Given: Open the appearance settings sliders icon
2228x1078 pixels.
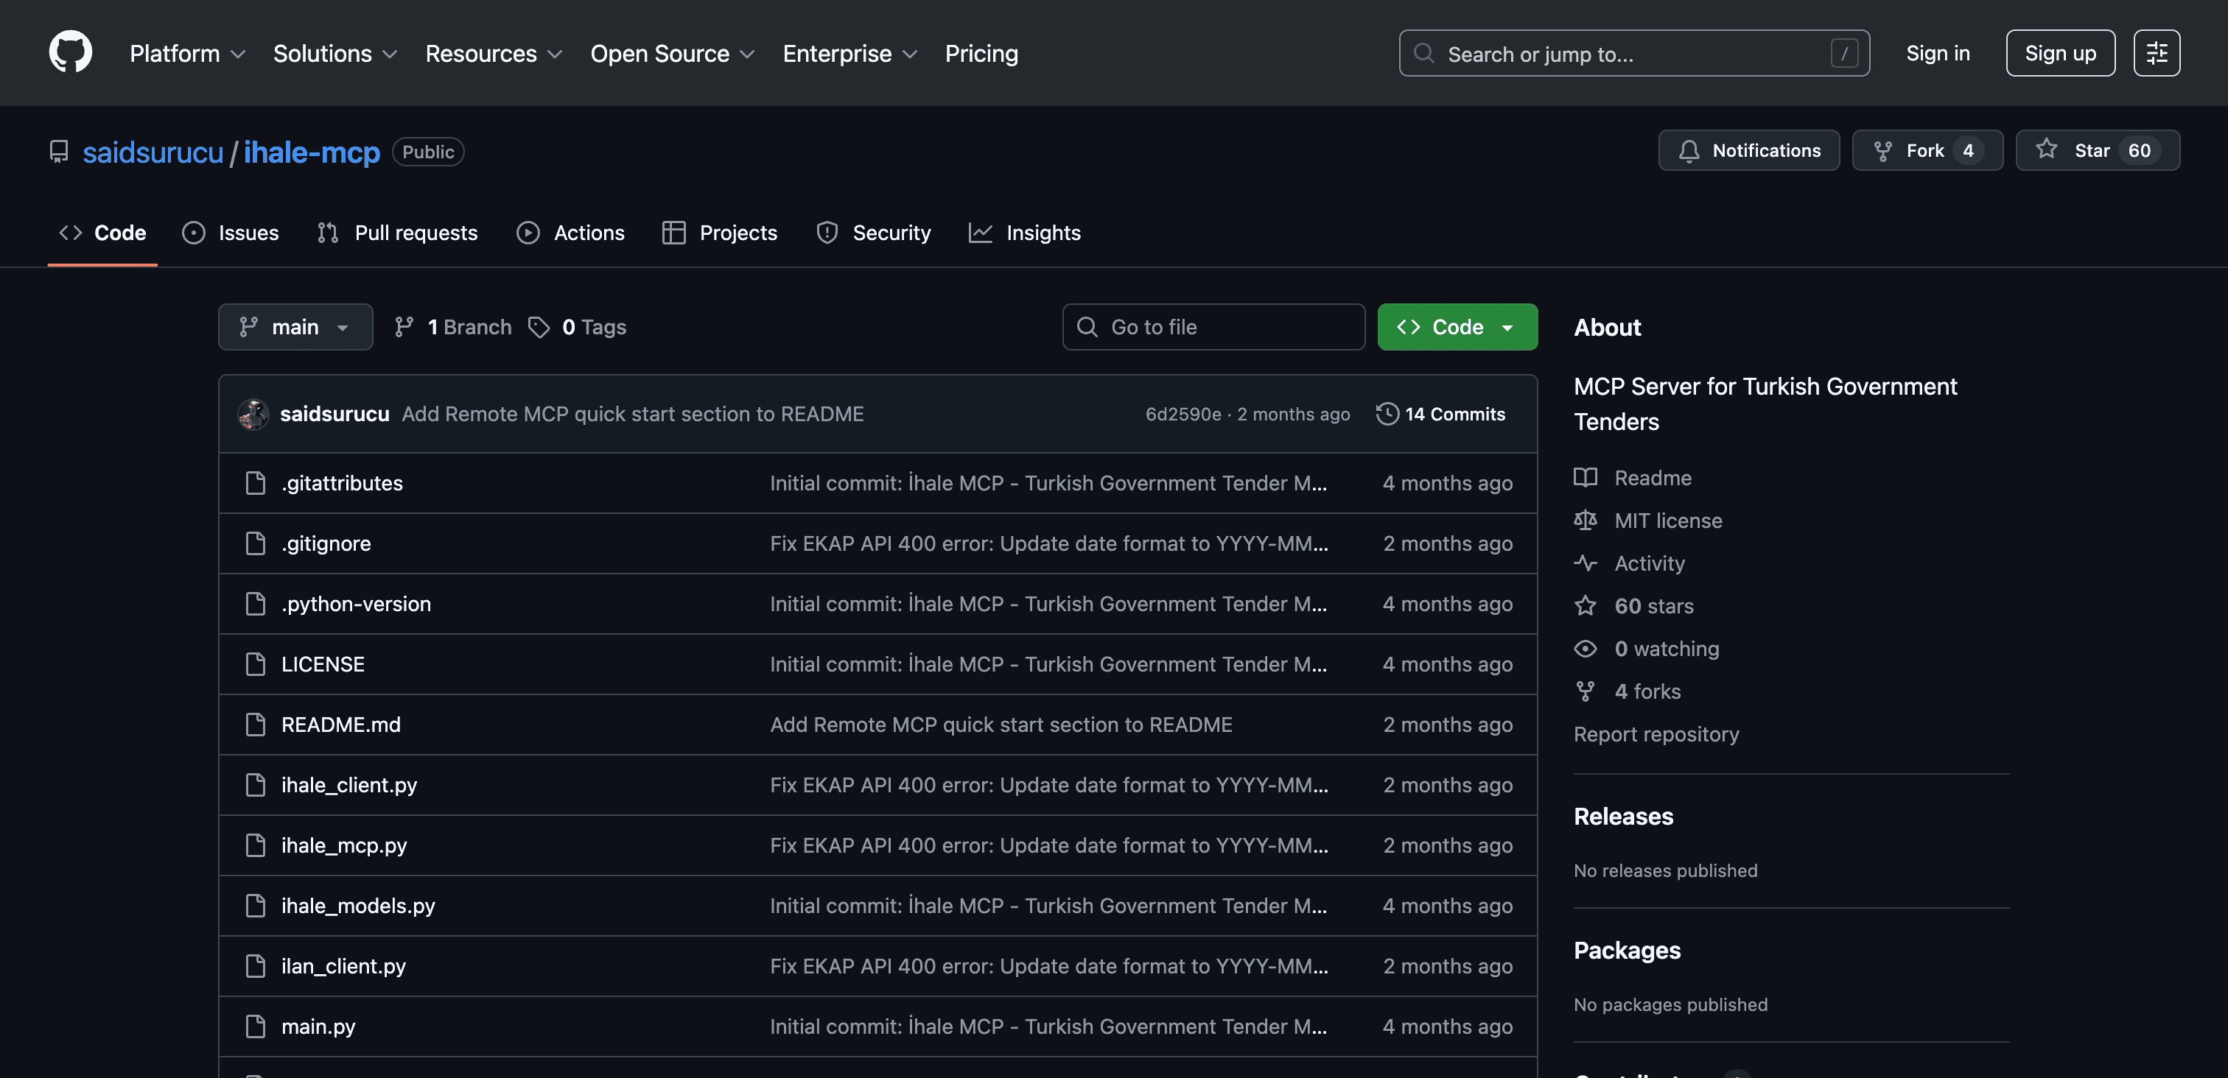Looking at the screenshot, I should [x=2157, y=53].
